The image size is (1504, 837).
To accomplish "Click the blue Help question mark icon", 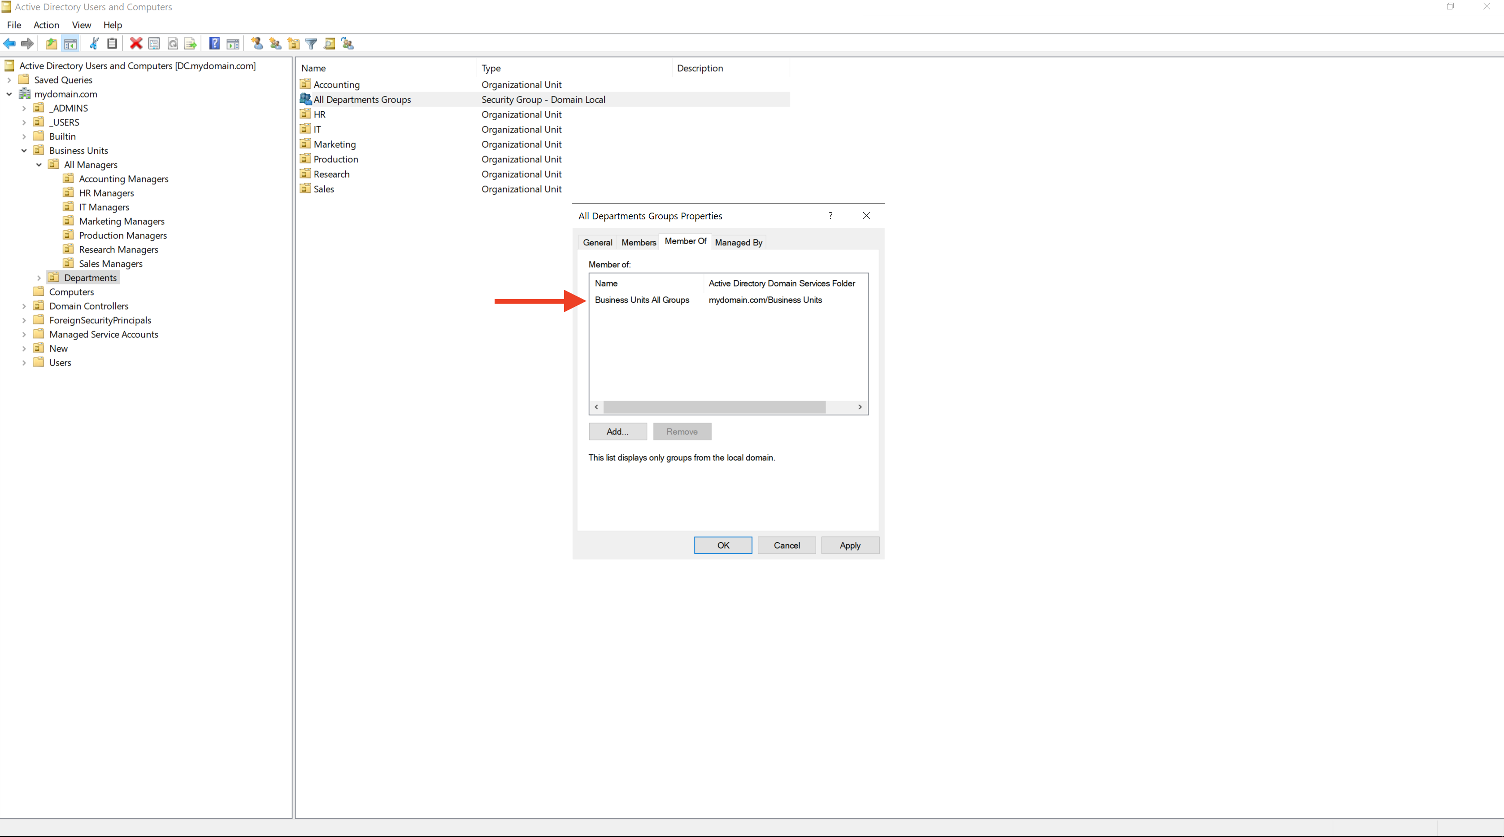I will coord(214,43).
